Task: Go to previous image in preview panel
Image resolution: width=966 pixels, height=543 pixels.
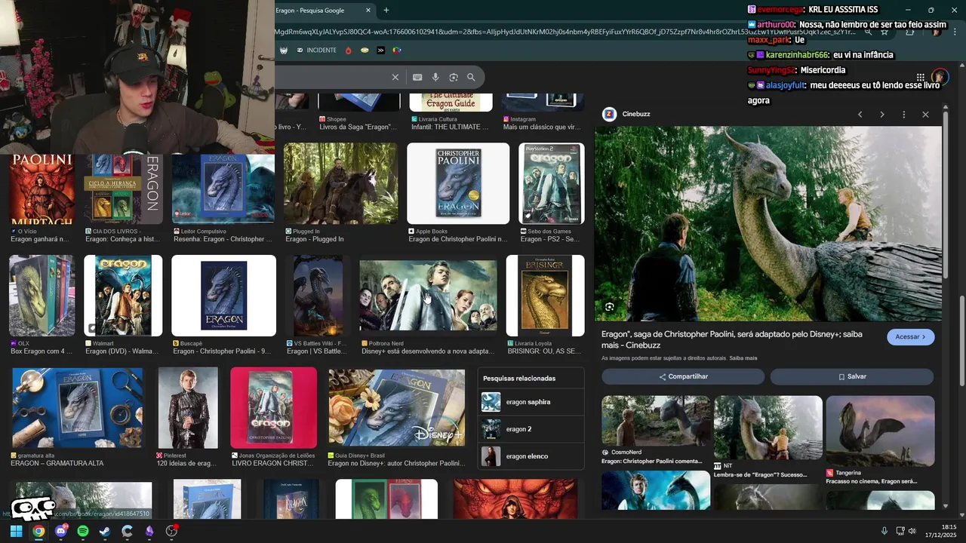Action: pyautogui.click(x=860, y=114)
